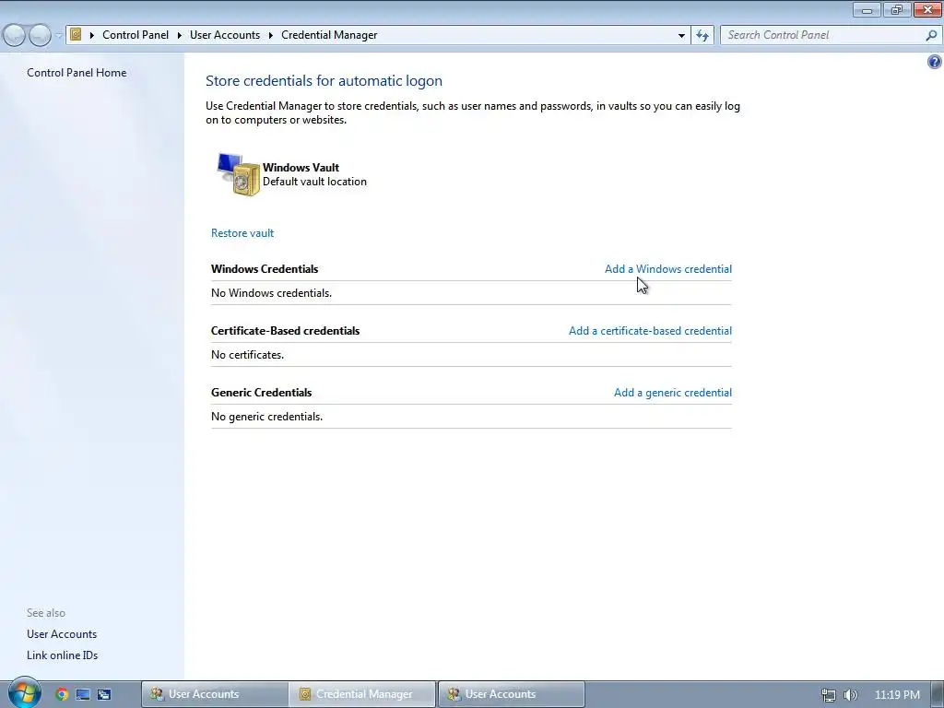Viewport: 944px width, 708px height.
Task: Open the Link online IDs link
Action: point(62,655)
